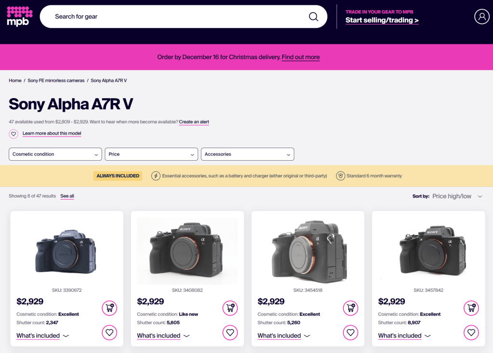Open the Accessories filter dropdown
Image resolution: width=493 pixels, height=353 pixels.
click(x=247, y=154)
